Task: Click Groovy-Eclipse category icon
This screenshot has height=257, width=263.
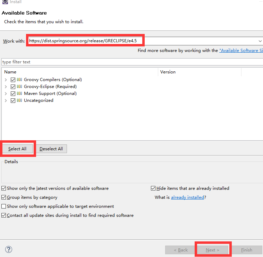Action: [19, 86]
